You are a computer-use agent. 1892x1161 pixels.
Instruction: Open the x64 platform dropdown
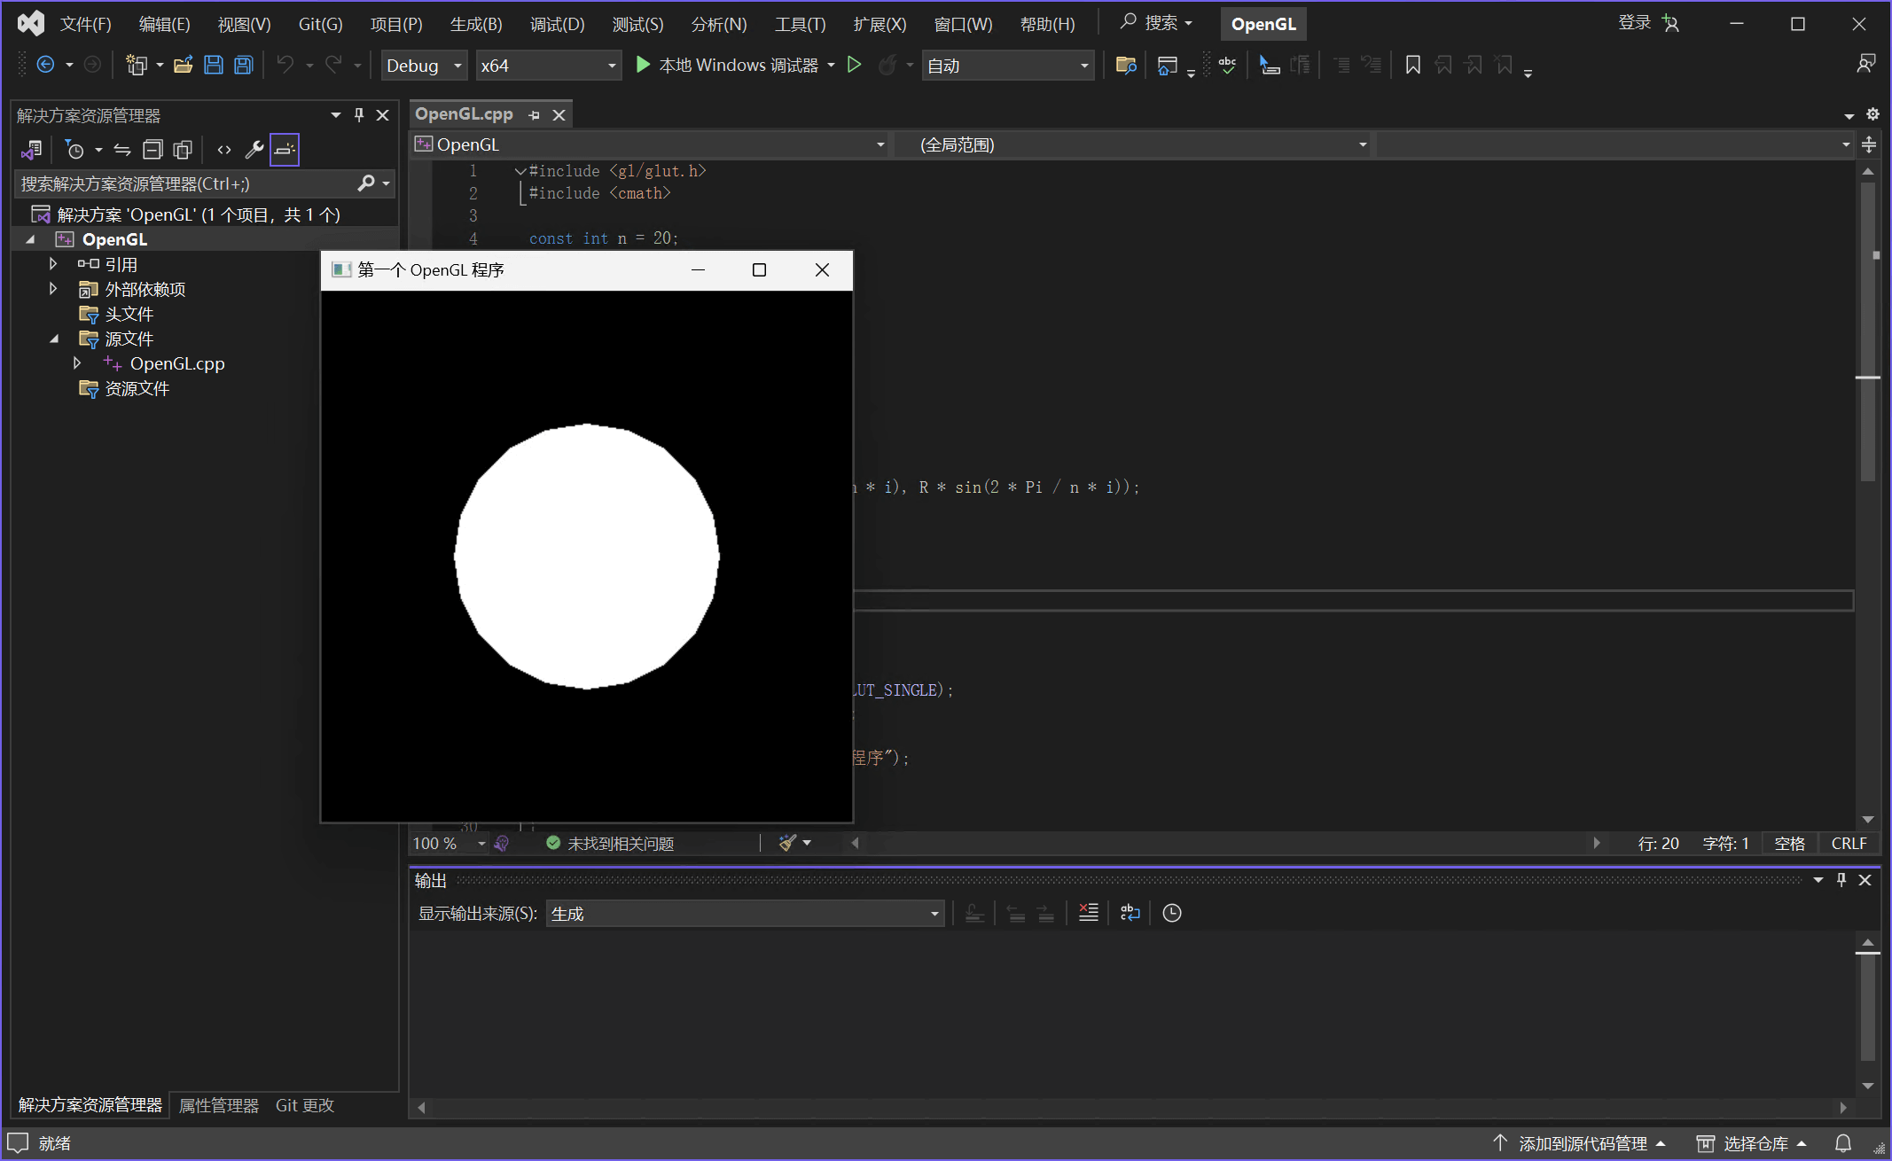[548, 66]
